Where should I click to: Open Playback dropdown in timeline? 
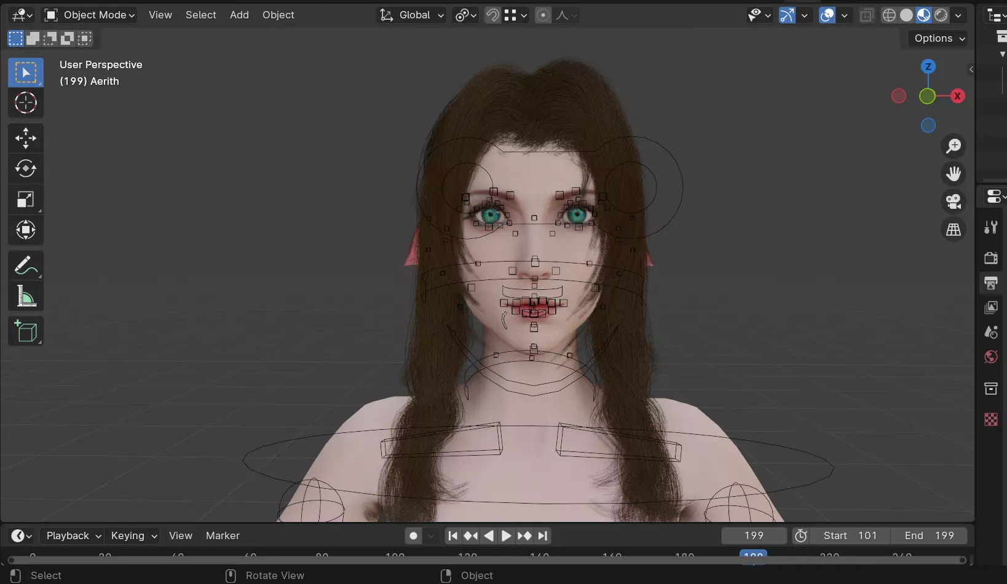[73, 536]
